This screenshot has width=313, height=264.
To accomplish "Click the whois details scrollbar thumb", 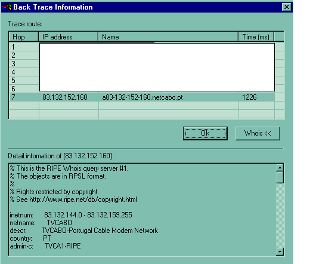I will [x=280, y=177].
